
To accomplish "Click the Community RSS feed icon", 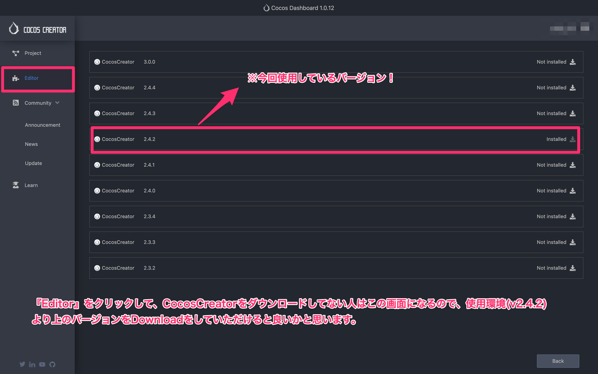I will coord(15,103).
